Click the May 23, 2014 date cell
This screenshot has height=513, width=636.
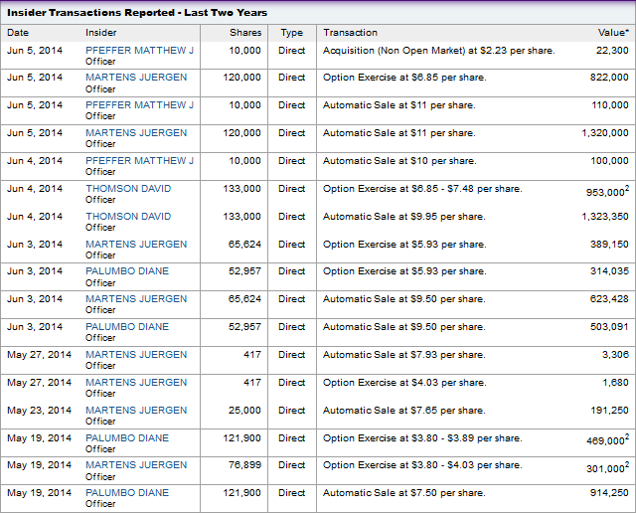click(x=39, y=411)
